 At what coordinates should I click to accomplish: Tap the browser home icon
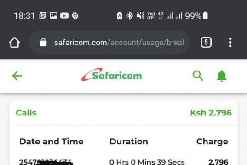coord(15,42)
